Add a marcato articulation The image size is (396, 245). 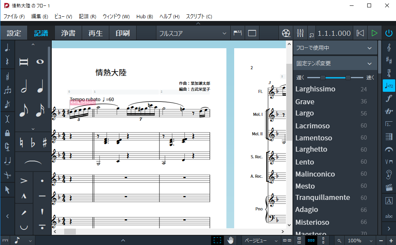pos(24,196)
